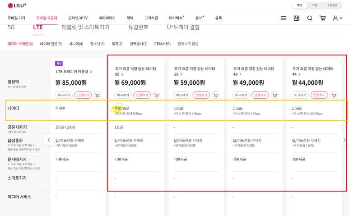Show previous plans with left arrow
Viewport: 349px width, 216px height.
[49, 140]
